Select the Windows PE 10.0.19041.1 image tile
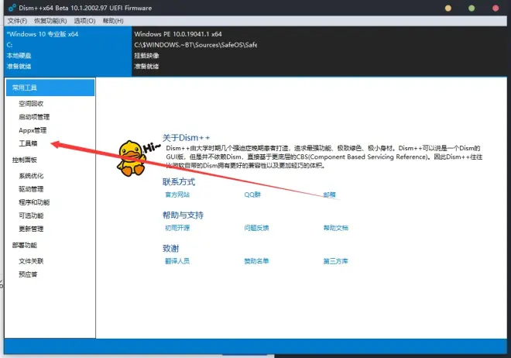This screenshot has height=358, width=511. coord(196,50)
